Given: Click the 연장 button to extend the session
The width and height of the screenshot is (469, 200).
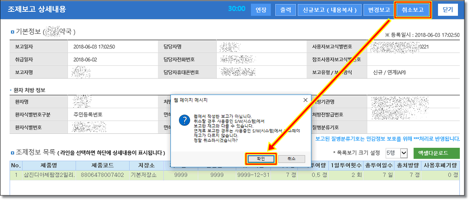Looking at the screenshot, I should point(261,10).
